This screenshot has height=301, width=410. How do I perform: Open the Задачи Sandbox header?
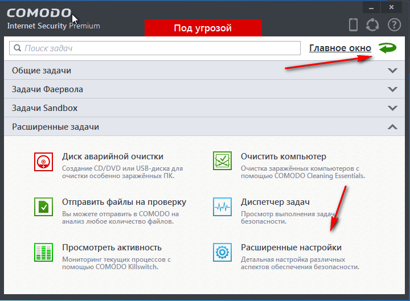tap(204, 108)
